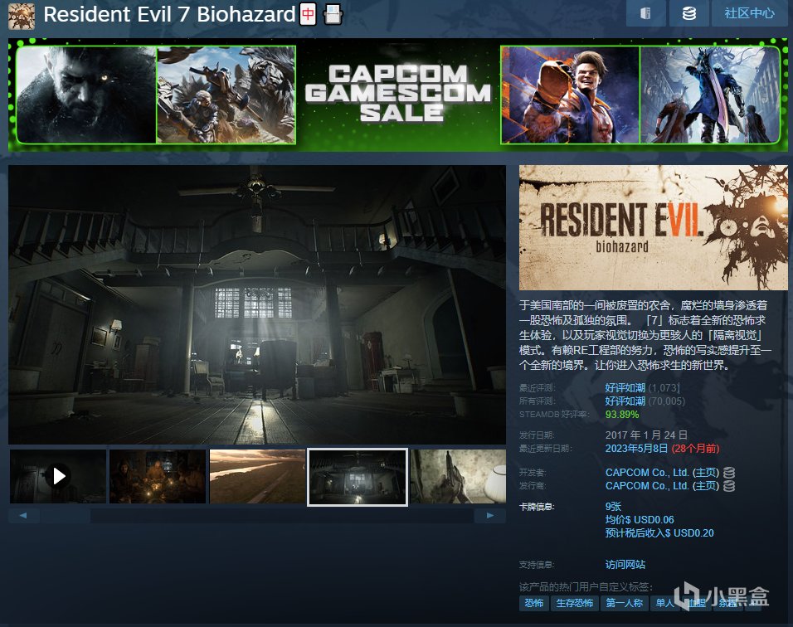Viewport: 793px width, 627px height.
Task: Click the (28个月前) update age text
Action: (695, 449)
